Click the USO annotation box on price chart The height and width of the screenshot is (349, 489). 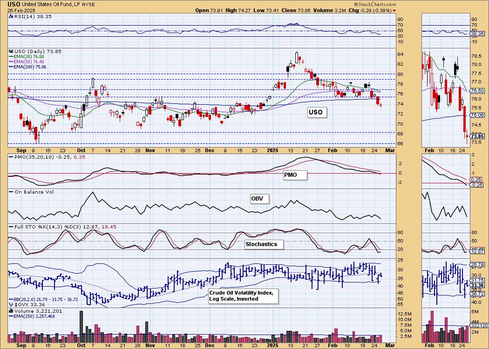[x=317, y=112]
